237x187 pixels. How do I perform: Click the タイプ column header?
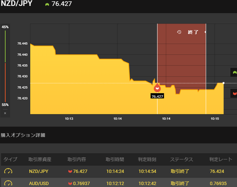coord(10,159)
